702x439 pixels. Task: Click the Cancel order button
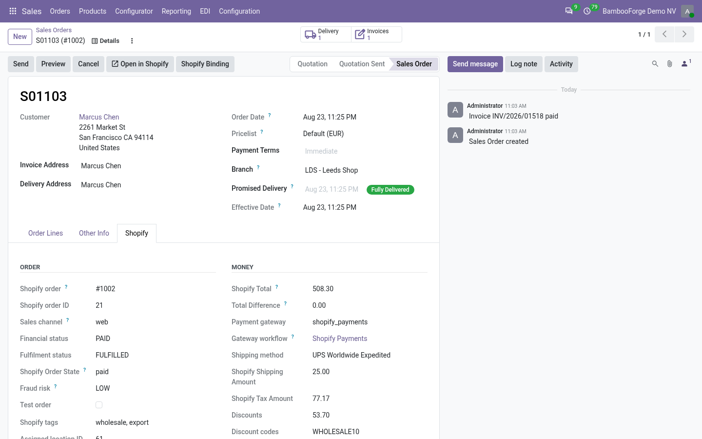tap(88, 64)
